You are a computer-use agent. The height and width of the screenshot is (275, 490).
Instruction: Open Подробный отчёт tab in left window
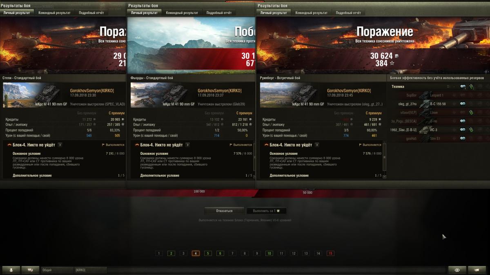(x=91, y=13)
